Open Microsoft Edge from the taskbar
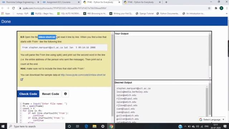The height and width of the screenshot is (129, 229). [x=86, y=126]
